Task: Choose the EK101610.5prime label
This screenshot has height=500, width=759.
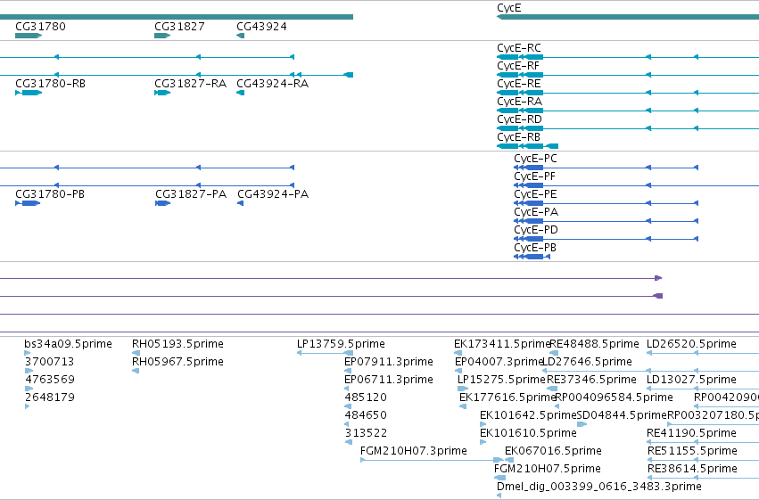Action: coord(528,433)
